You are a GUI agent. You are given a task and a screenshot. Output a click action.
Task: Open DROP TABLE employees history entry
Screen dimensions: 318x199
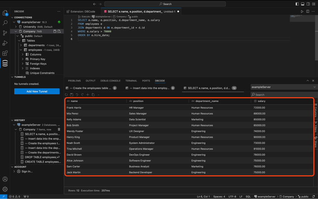[42, 157]
